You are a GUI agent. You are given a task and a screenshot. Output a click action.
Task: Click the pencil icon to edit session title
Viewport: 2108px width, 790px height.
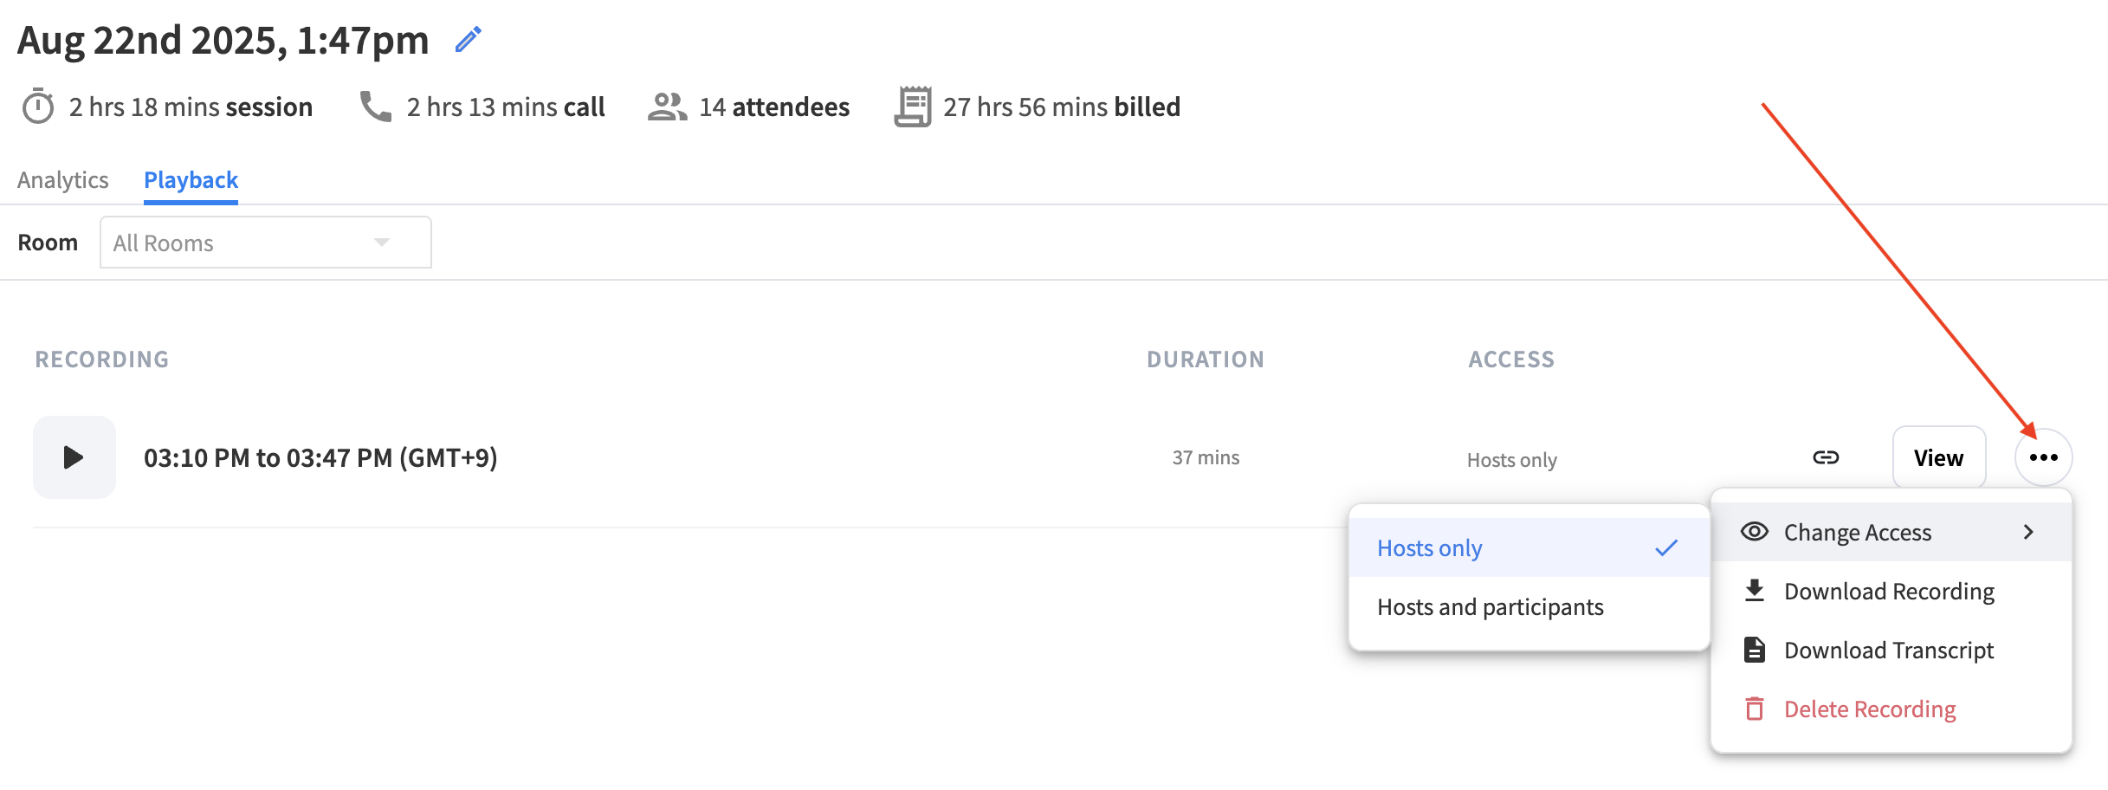tap(469, 39)
